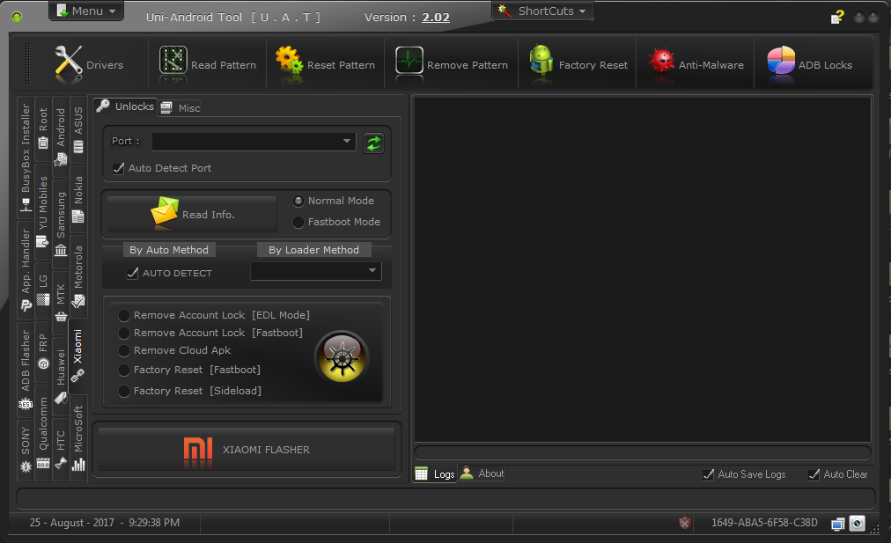Toggle the Auto Detect Port checkbox
This screenshot has height=543, width=891.
(x=118, y=168)
